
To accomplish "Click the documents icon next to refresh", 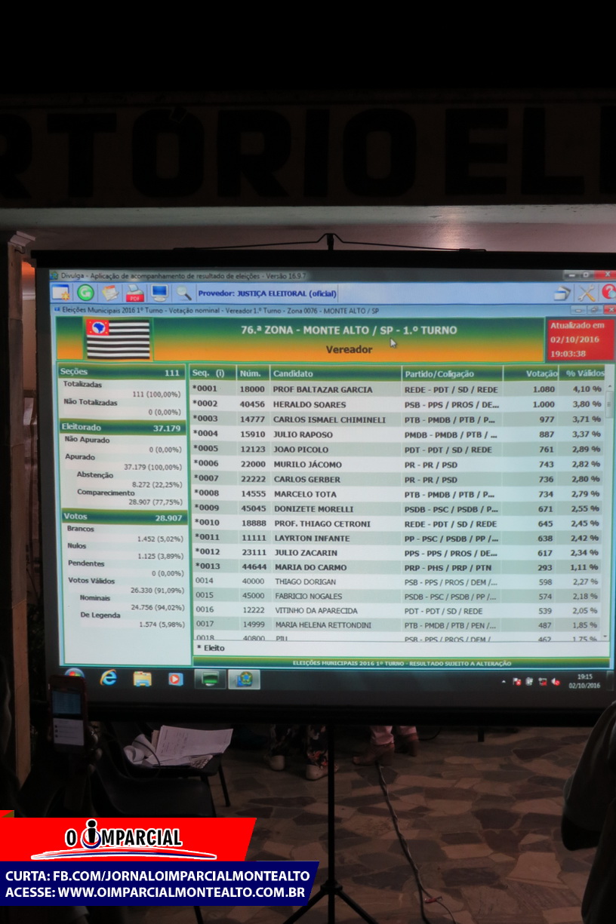I will coord(110,293).
